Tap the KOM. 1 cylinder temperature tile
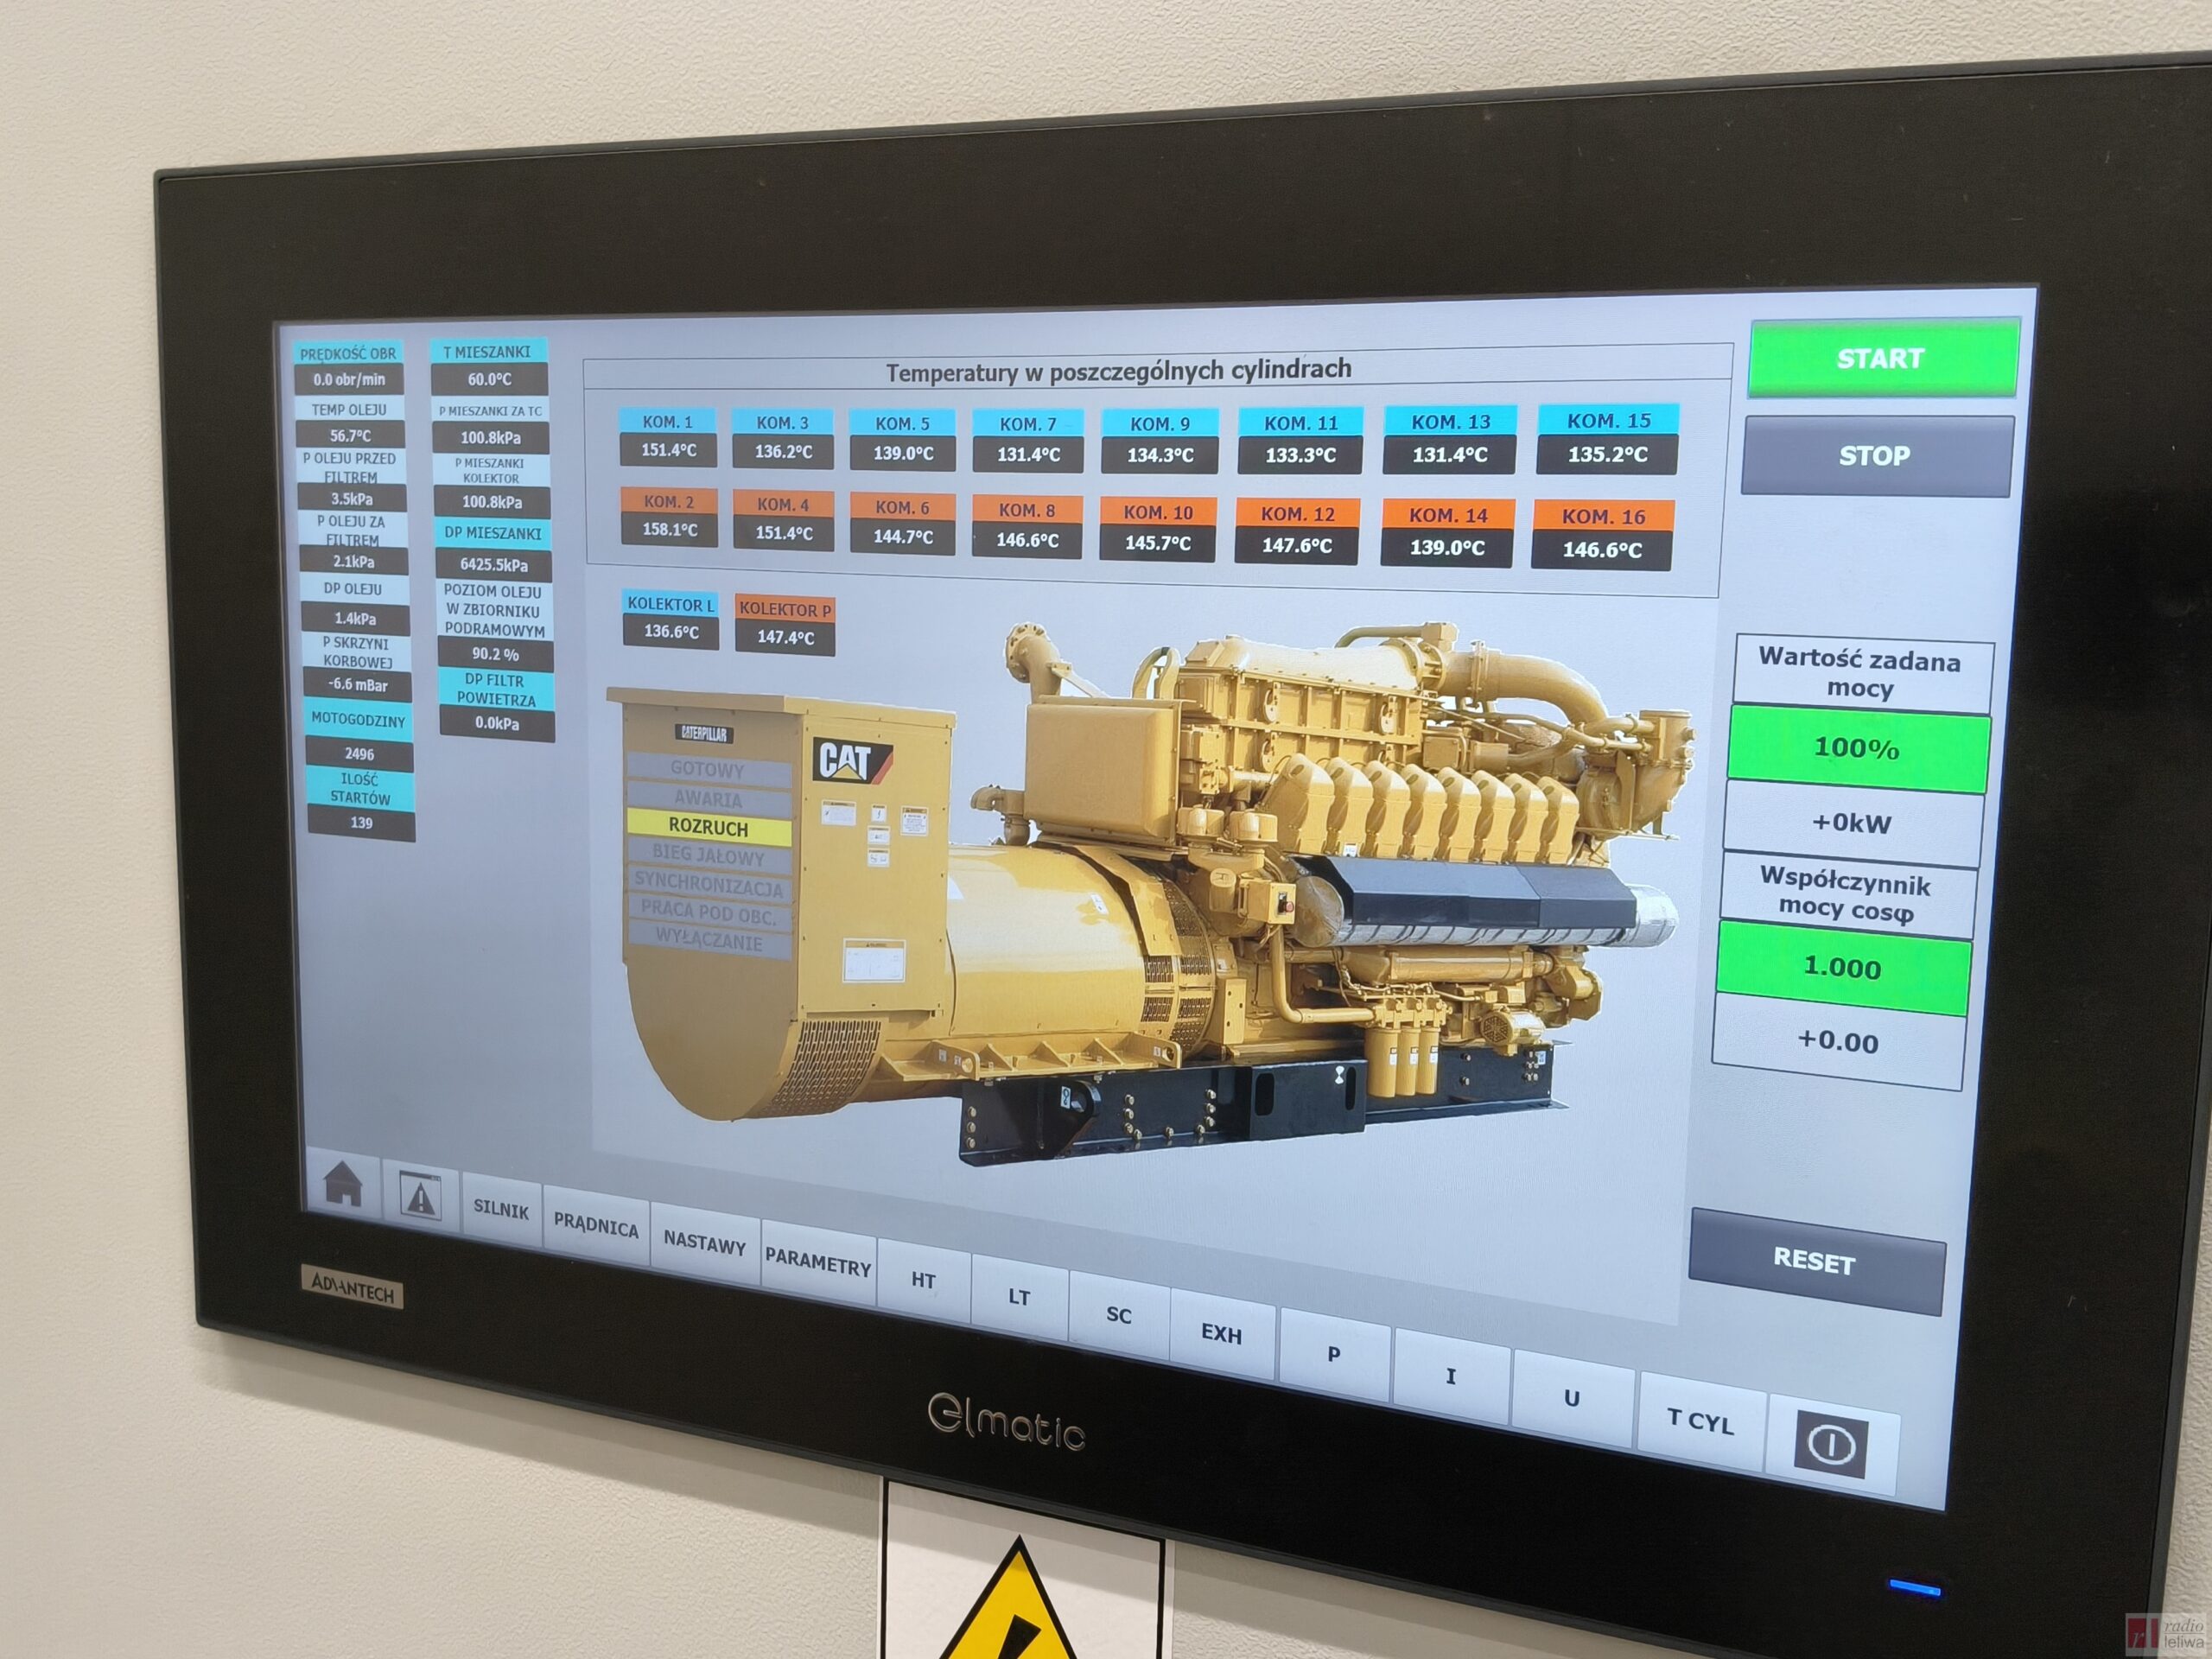This screenshot has width=2212, height=1659. tap(668, 438)
